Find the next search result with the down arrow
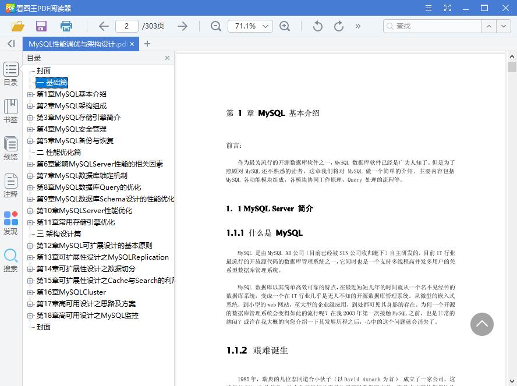Screen dimensions: 517x386 (504, 26)
